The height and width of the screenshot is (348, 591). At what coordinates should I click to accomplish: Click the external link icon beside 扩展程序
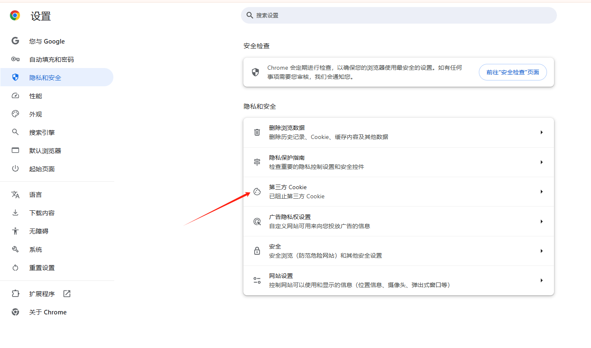67,294
